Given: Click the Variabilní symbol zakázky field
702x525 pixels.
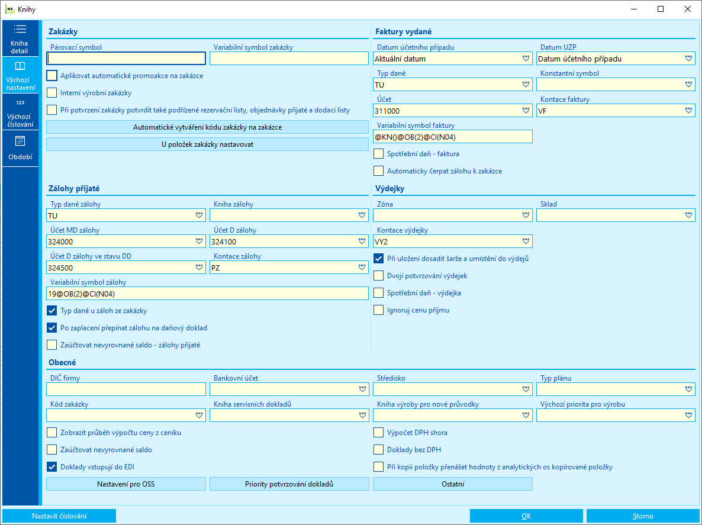Looking at the screenshot, I should [289, 59].
